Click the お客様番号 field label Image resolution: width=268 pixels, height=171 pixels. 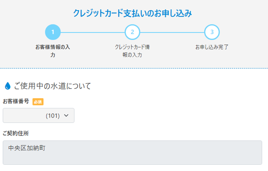(16, 102)
